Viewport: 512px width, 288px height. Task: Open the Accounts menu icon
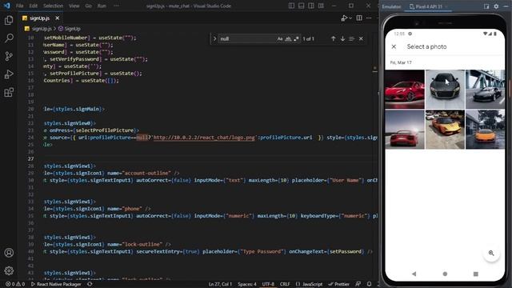click(9, 253)
